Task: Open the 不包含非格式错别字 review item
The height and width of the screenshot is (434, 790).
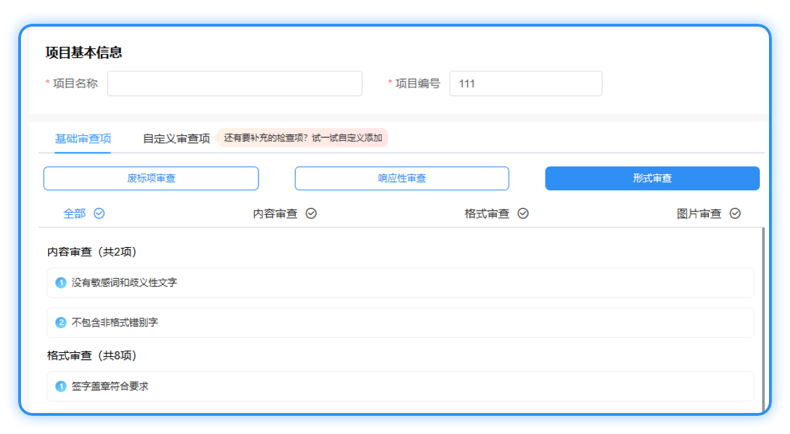Action: (400, 323)
